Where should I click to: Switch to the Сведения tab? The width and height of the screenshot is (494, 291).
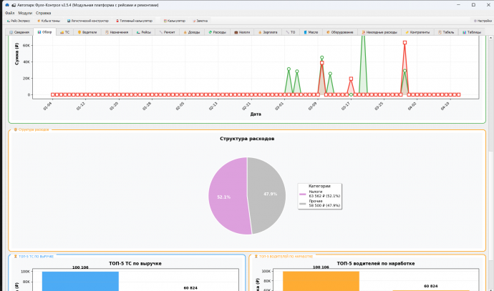coord(19,32)
